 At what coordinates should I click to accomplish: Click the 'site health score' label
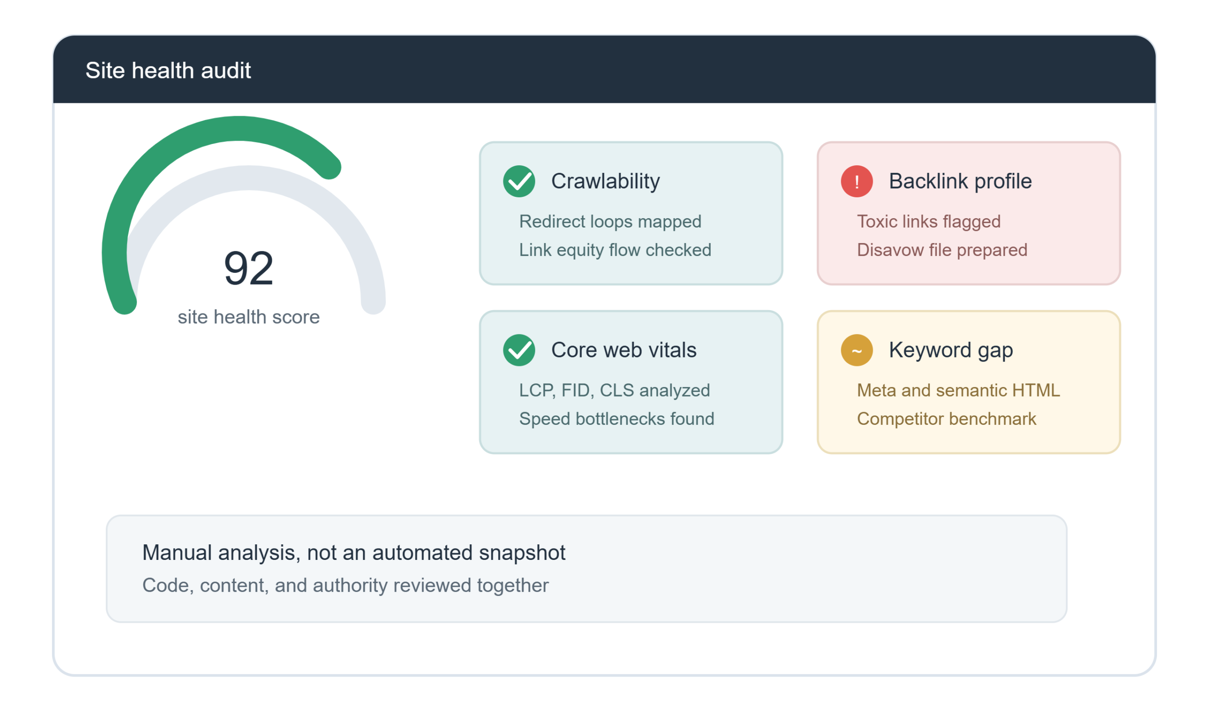pos(248,317)
